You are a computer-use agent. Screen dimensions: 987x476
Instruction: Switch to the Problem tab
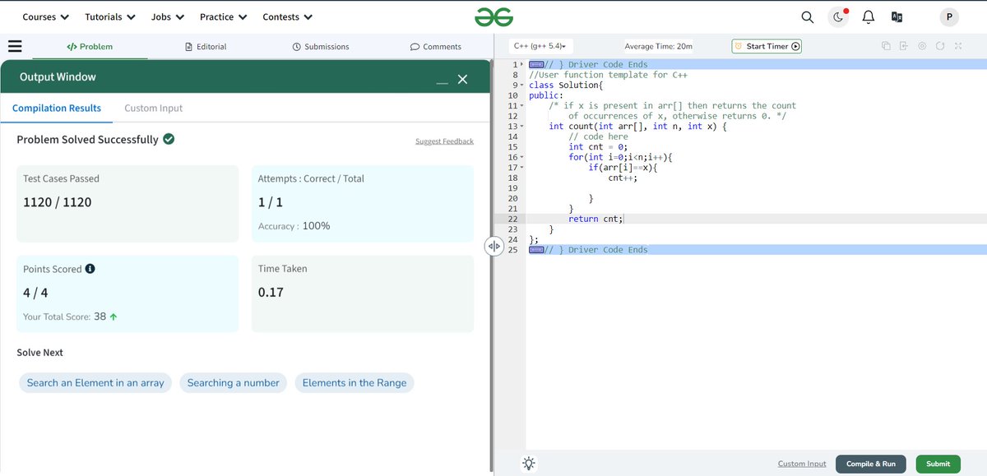coord(90,47)
